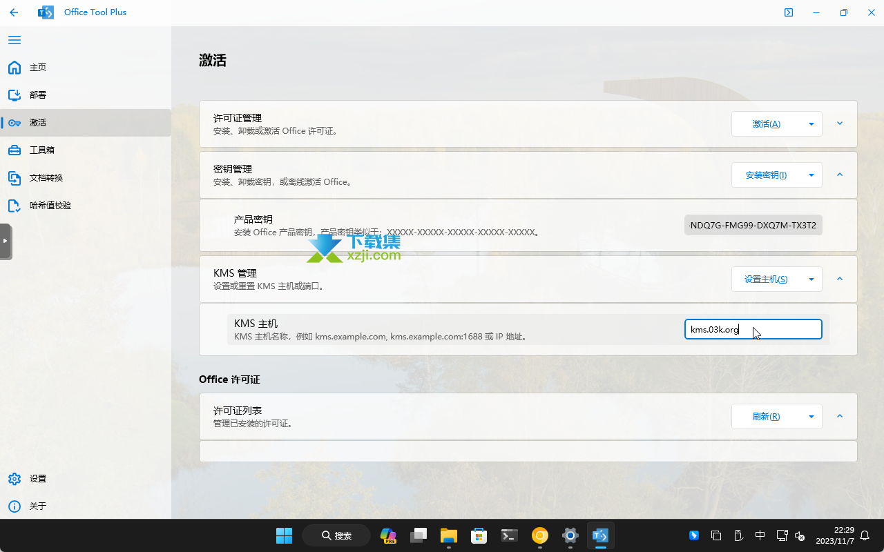Open Microsoft Store from the taskbar

tap(479, 535)
